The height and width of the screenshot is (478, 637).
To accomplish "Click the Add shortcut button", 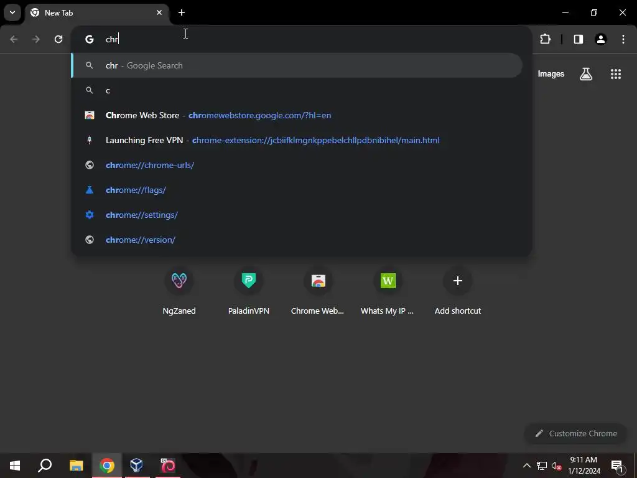I will point(457,291).
